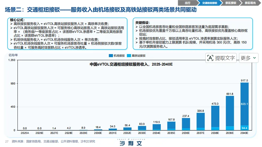
Task: Click the 18.4 value label
Action: pyautogui.click(x=98, y=127)
